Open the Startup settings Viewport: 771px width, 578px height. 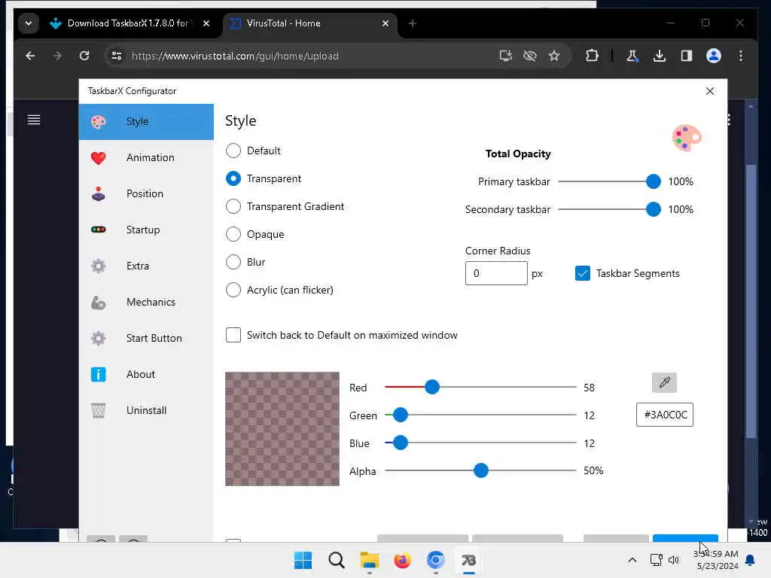tap(146, 230)
